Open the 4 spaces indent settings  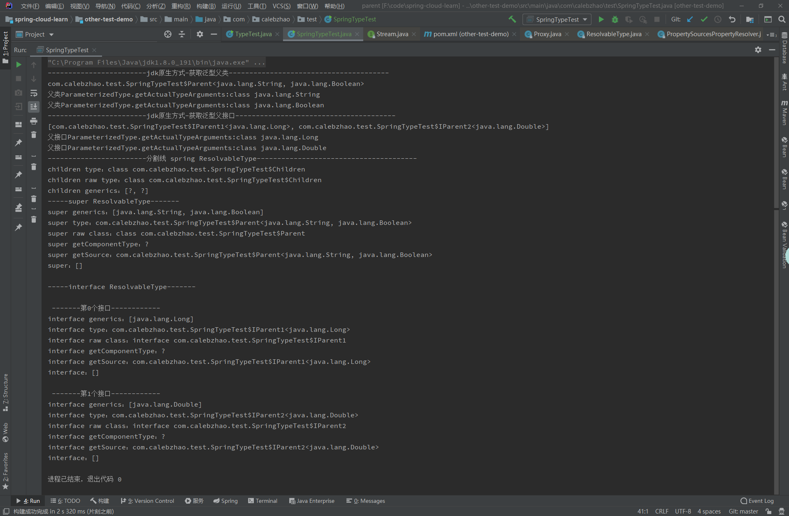pos(709,511)
